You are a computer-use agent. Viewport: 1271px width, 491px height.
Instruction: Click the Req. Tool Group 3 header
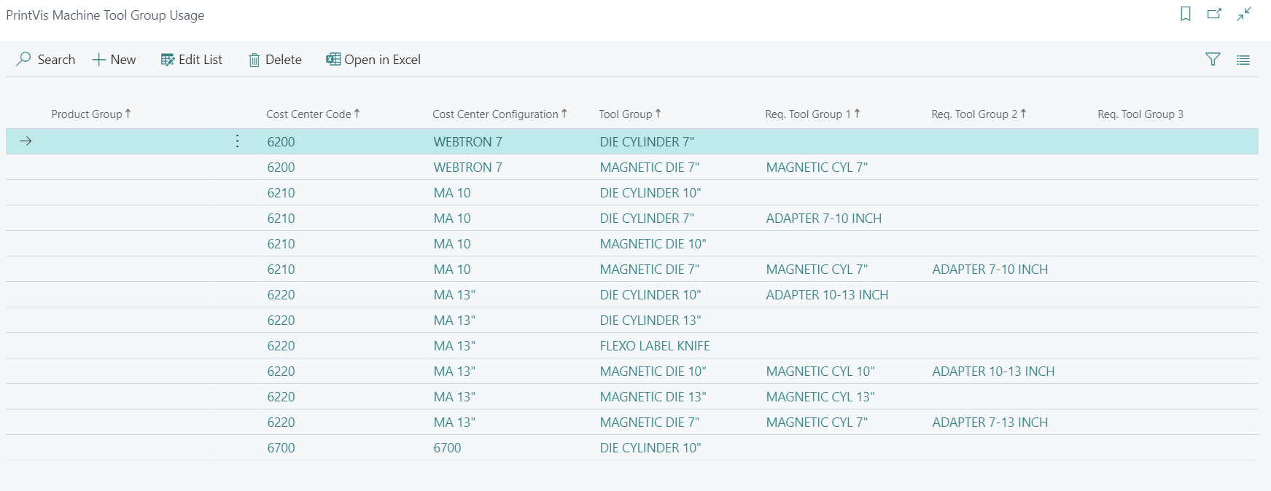(x=1140, y=114)
